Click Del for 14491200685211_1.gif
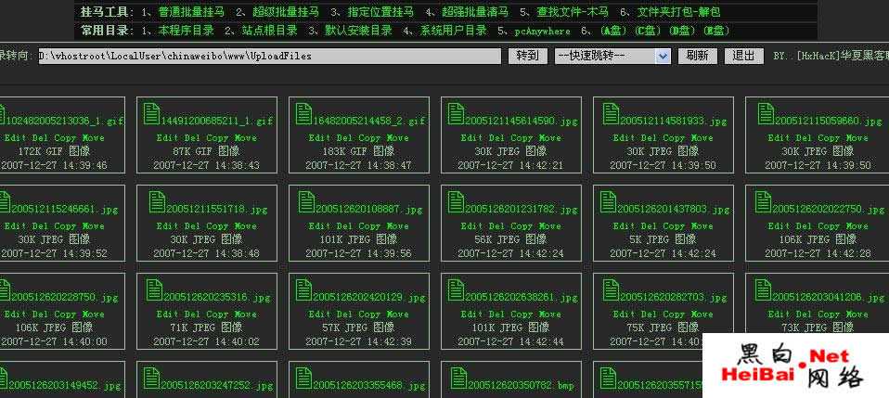 click(x=192, y=137)
